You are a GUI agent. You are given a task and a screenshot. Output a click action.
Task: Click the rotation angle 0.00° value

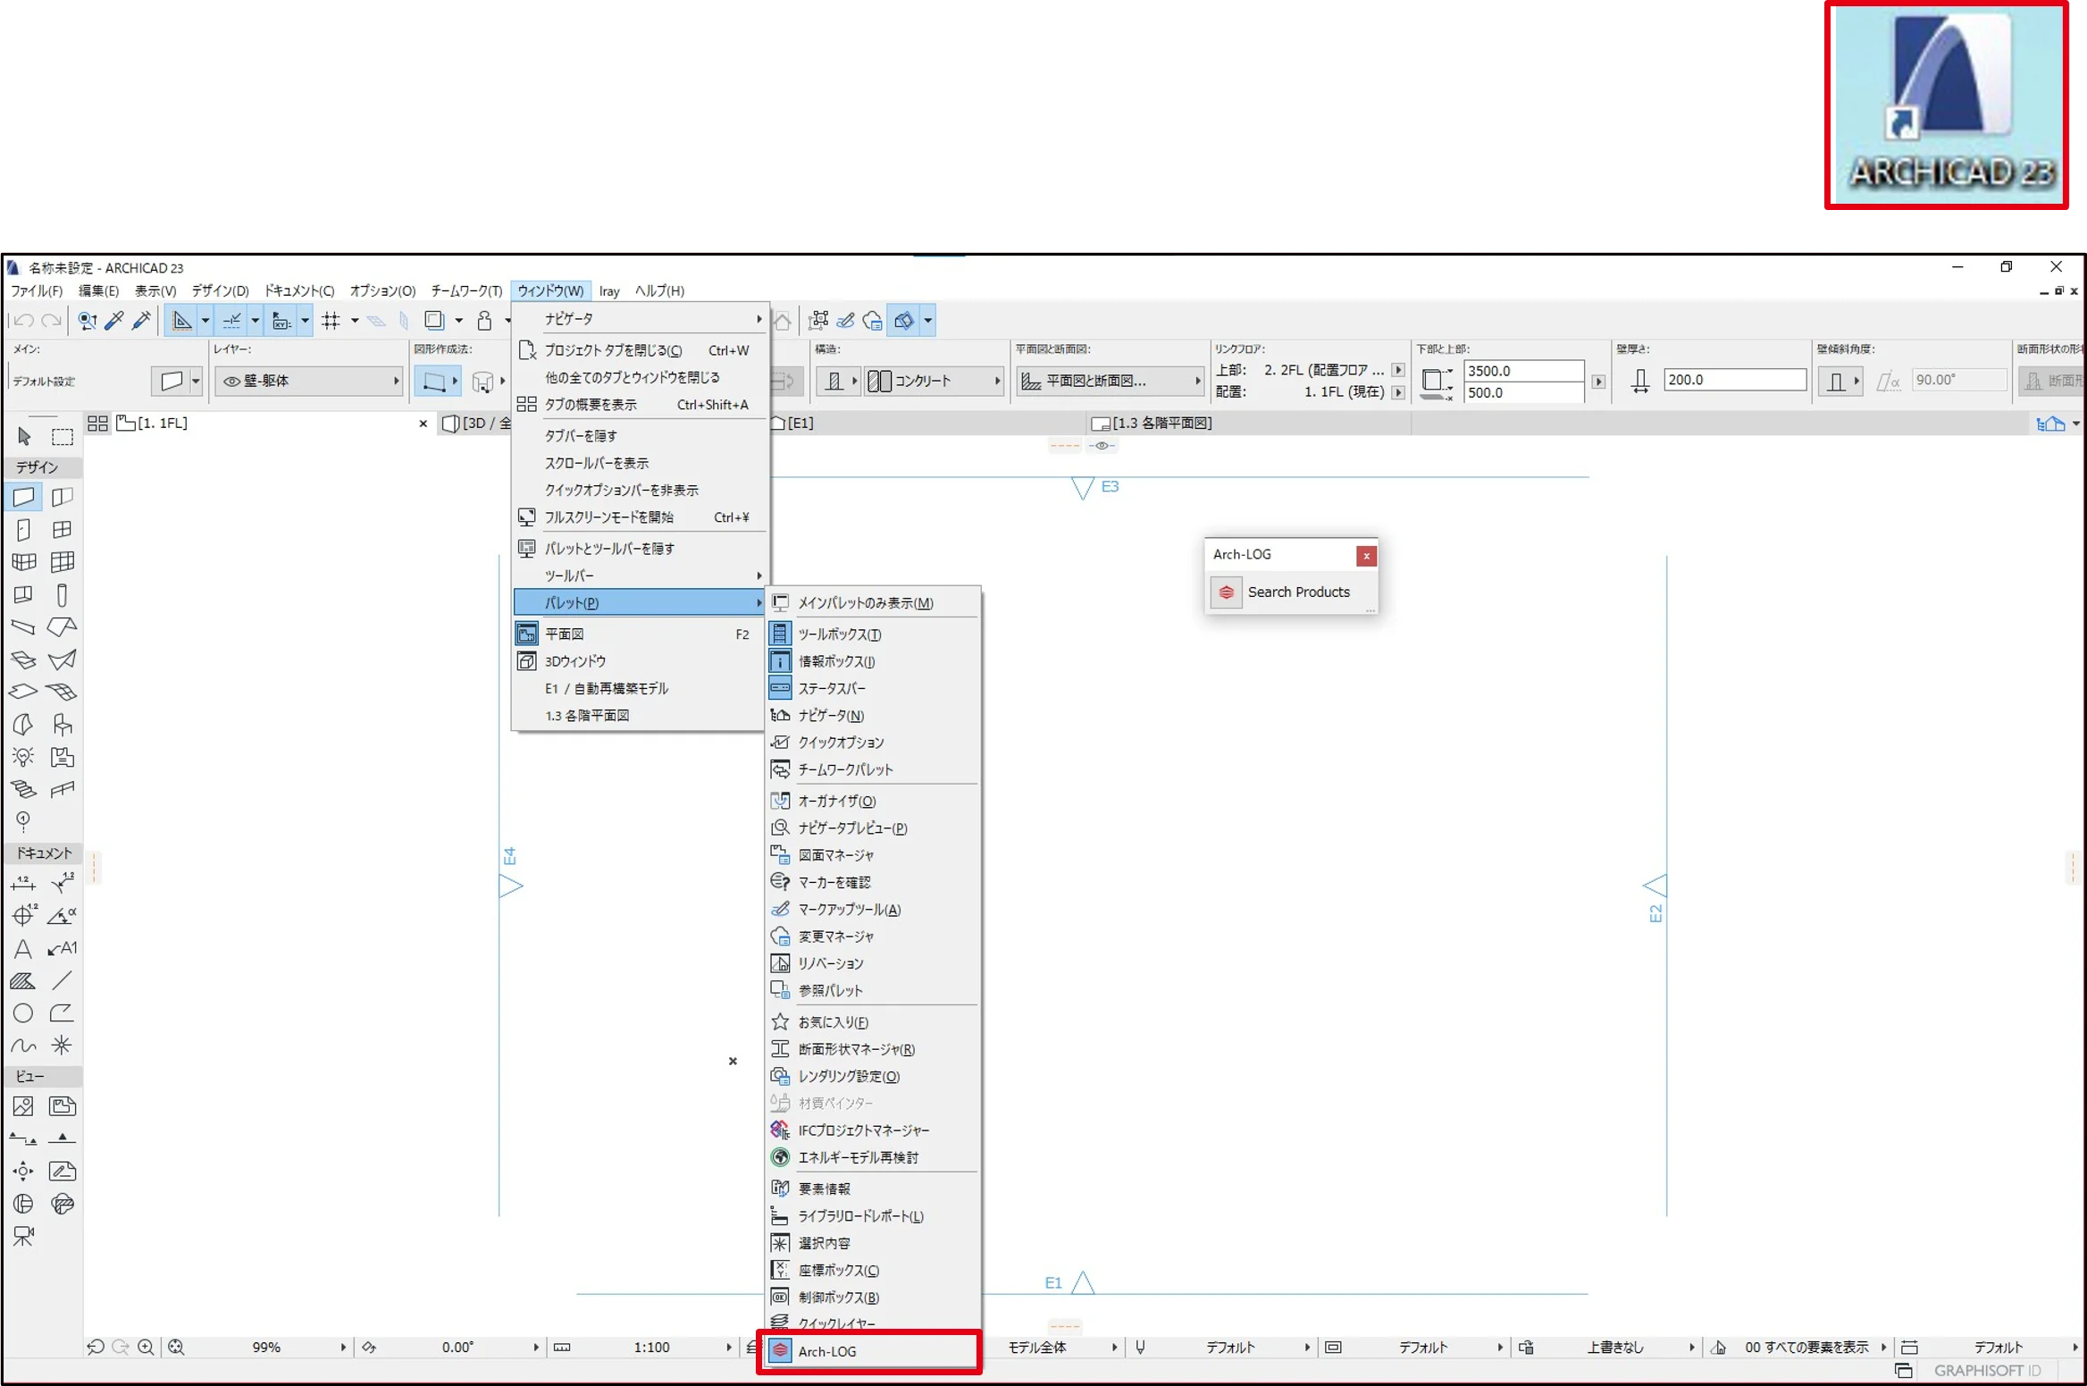(457, 1347)
